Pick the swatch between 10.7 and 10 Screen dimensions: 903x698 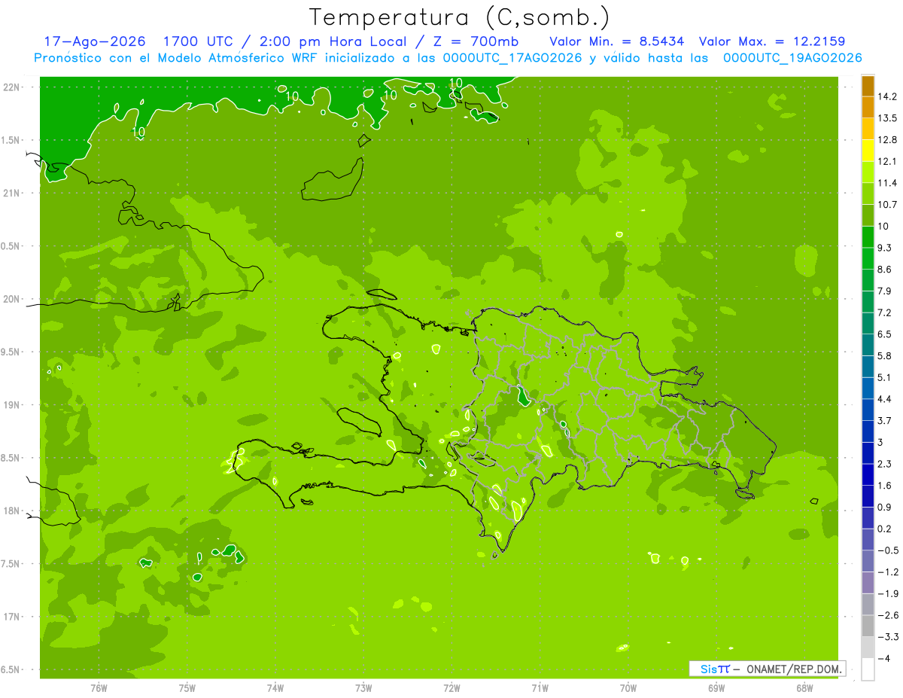click(868, 215)
